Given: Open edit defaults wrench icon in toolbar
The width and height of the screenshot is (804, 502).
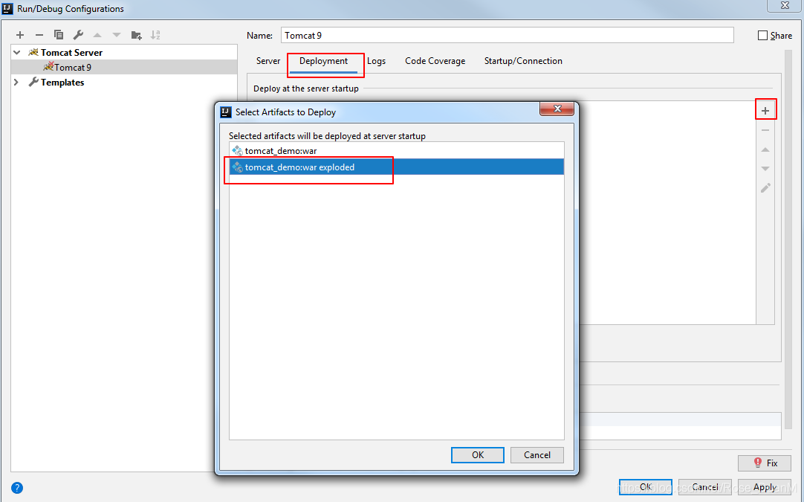Looking at the screenshot, I should [78, 35].
